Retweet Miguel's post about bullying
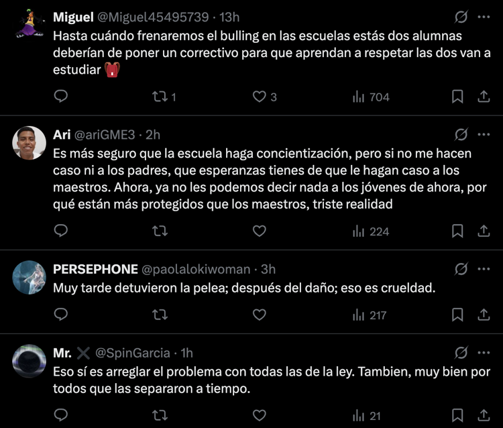Image resolution: width=503 pixels, height=428 pixels. pos(160,97)
